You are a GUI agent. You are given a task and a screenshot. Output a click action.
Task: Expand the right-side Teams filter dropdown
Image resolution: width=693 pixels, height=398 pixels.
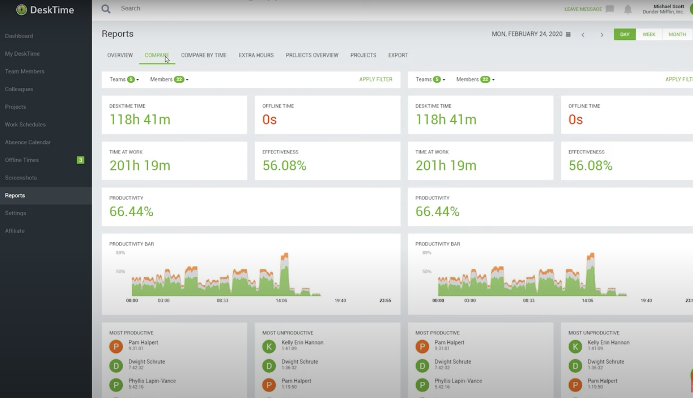(430, 79)
